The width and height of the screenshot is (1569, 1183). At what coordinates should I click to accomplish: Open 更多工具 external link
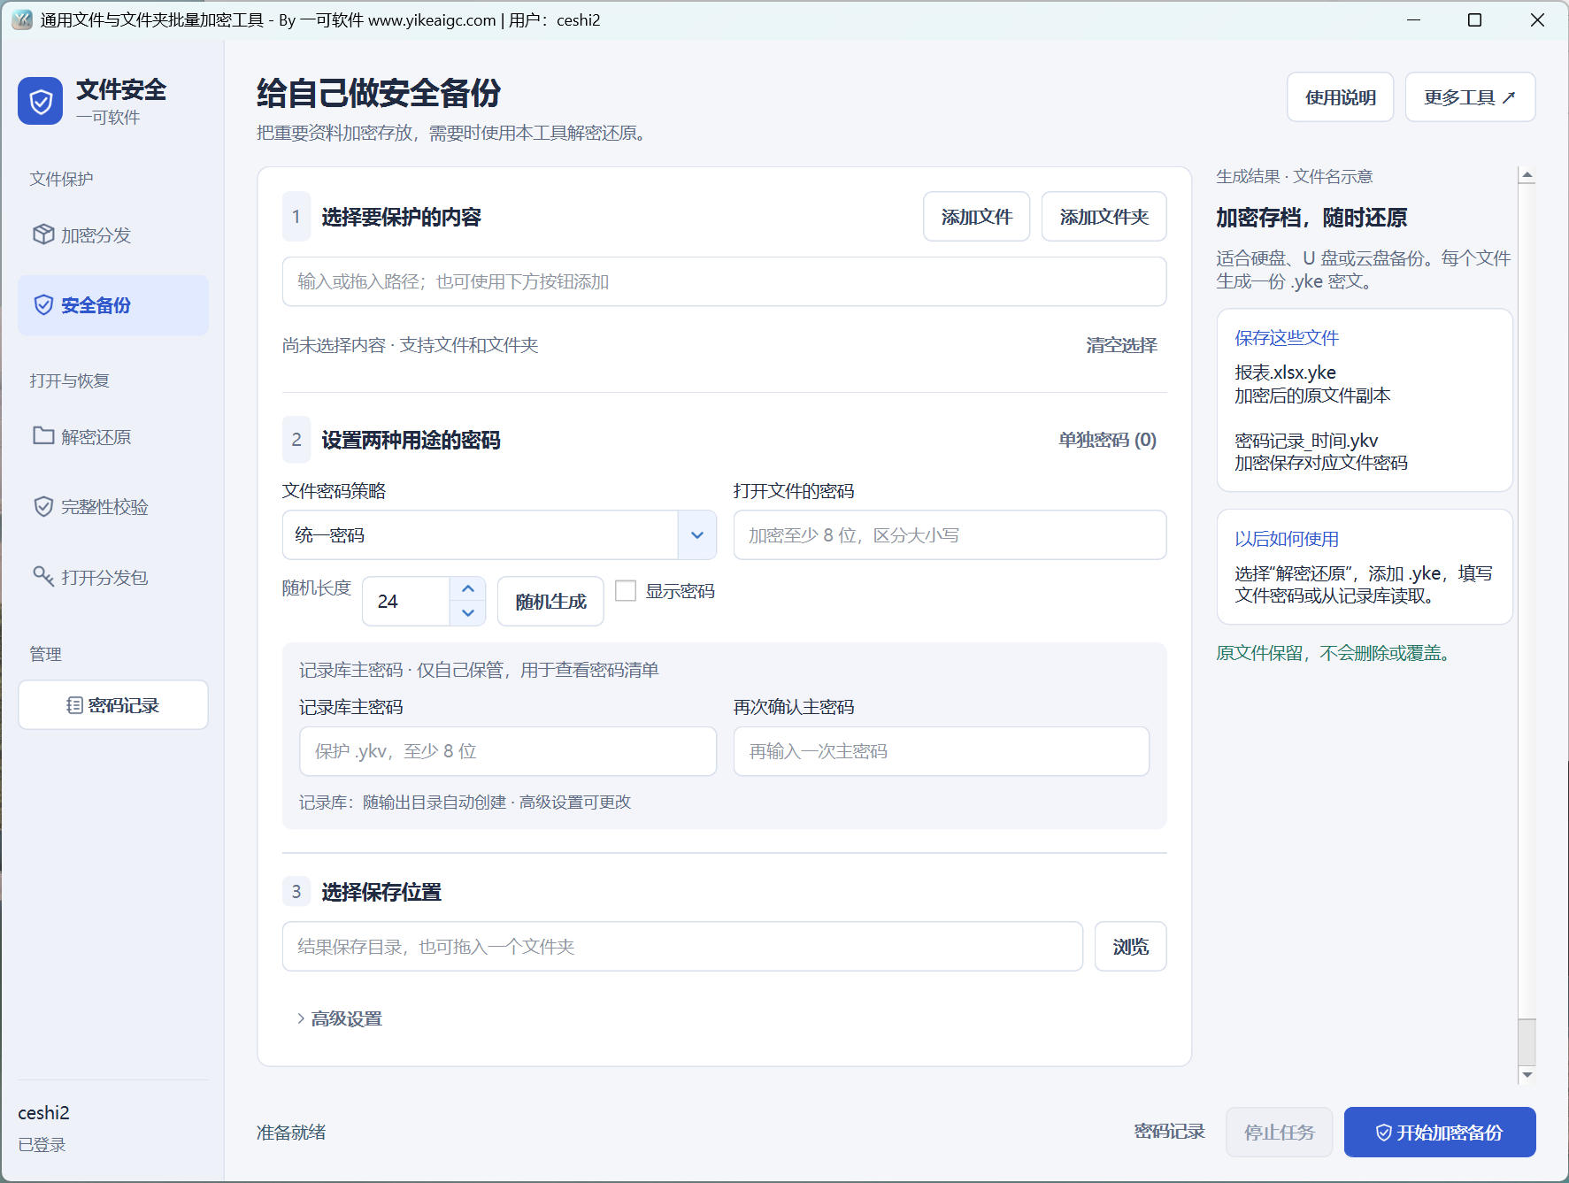coord(1471,97)
